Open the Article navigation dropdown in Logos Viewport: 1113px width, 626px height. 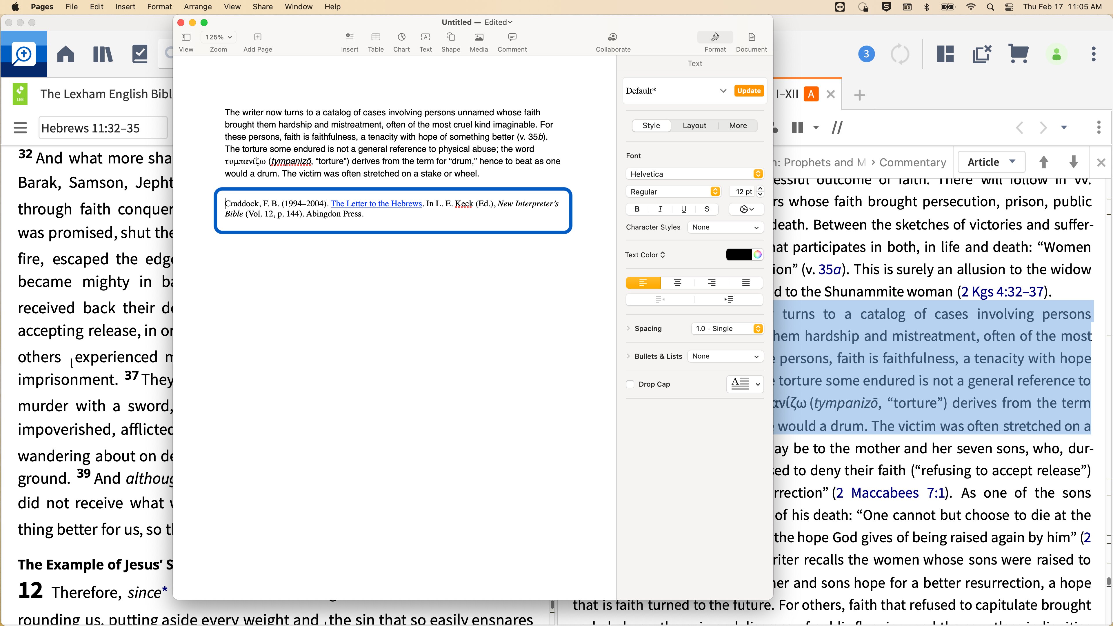tap(992, 162)
